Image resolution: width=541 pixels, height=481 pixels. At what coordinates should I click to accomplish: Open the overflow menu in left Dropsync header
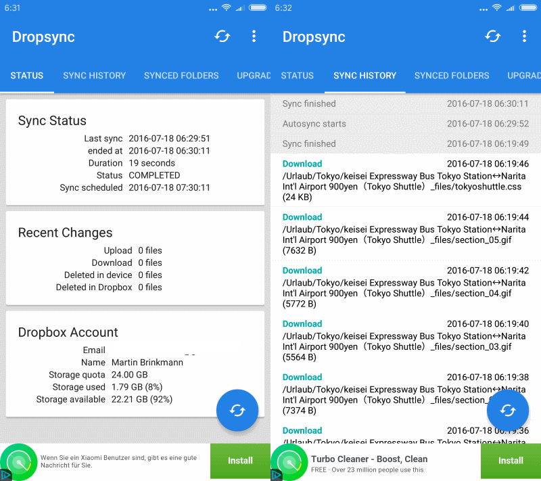[254, 37]
